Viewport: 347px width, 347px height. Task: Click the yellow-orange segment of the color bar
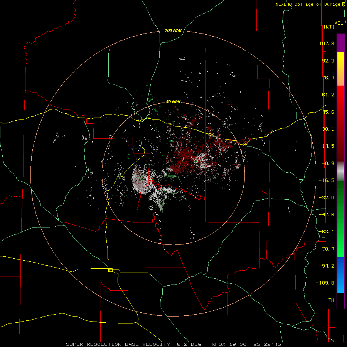tap(340, 69)
